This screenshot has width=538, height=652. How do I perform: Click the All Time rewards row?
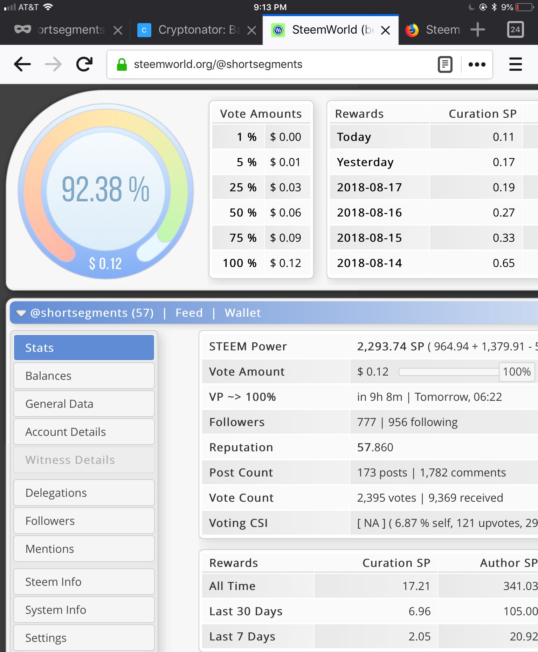point(370,586)
